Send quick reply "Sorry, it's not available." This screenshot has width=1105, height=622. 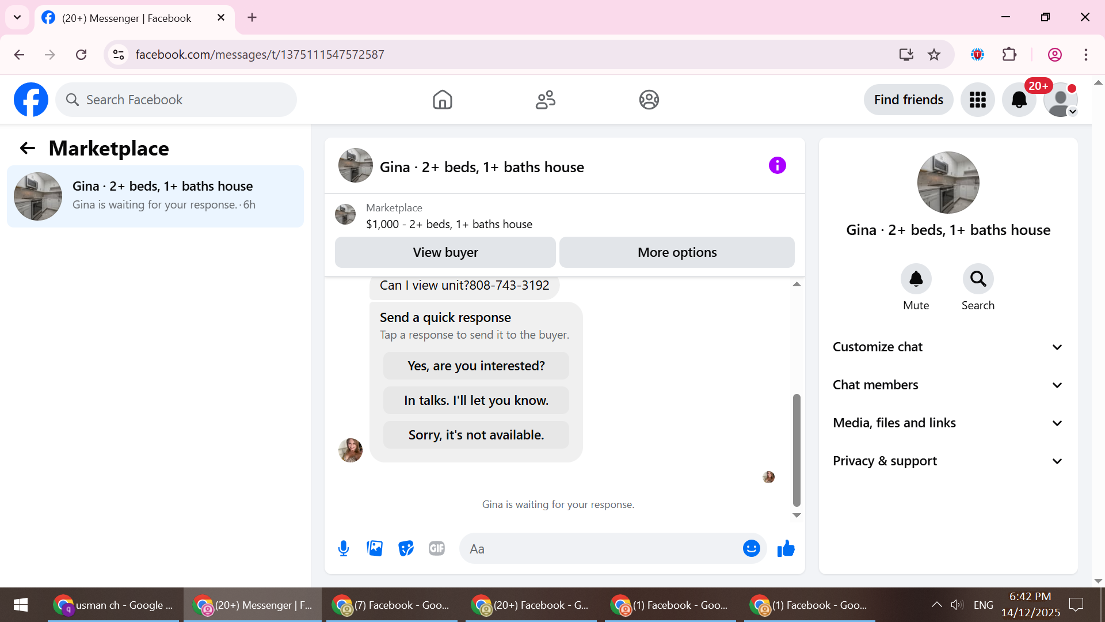476,435
